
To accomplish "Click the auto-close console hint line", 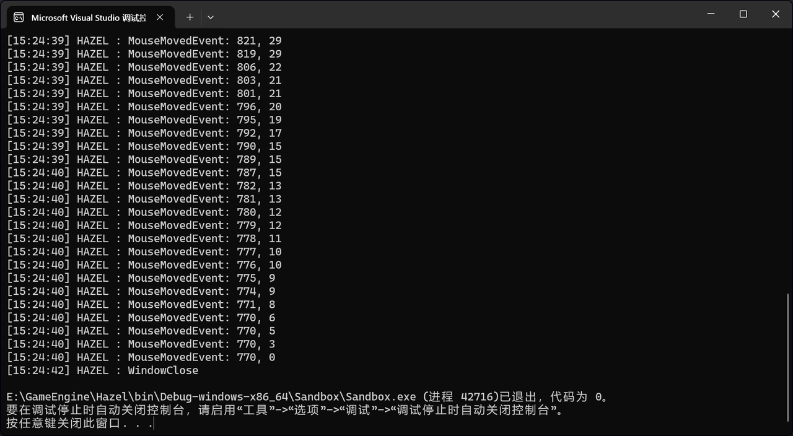I will click(285, 410).
